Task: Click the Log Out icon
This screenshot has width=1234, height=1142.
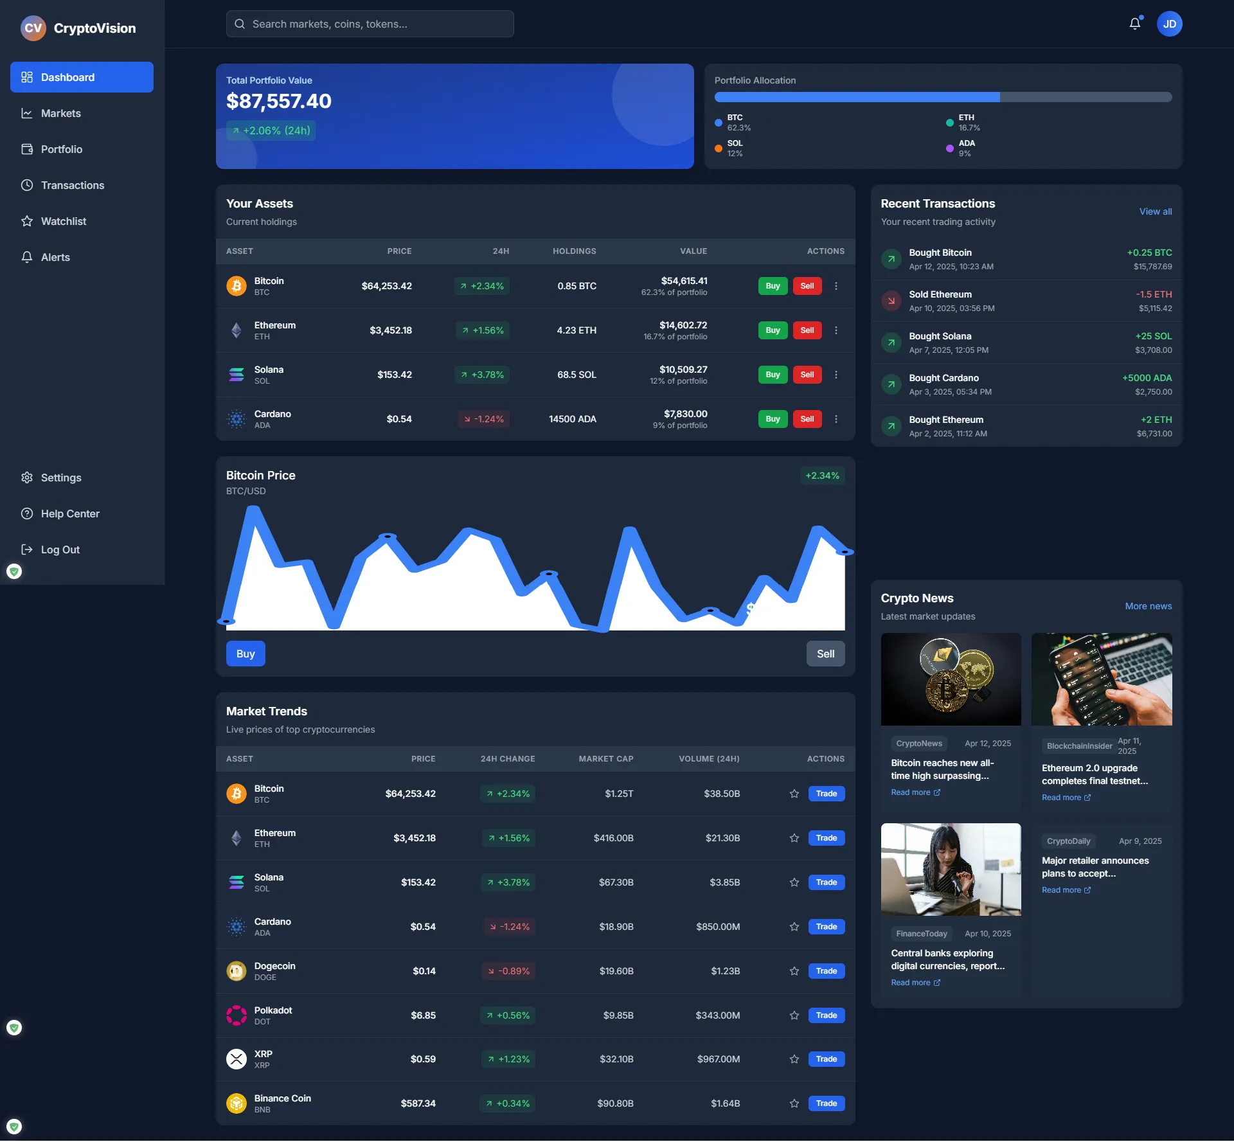Action: tap(26, 549)
